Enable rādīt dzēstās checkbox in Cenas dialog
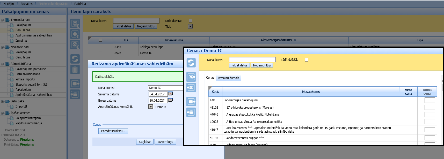This screenshot has height=159, width=444. tap(307, 60)
